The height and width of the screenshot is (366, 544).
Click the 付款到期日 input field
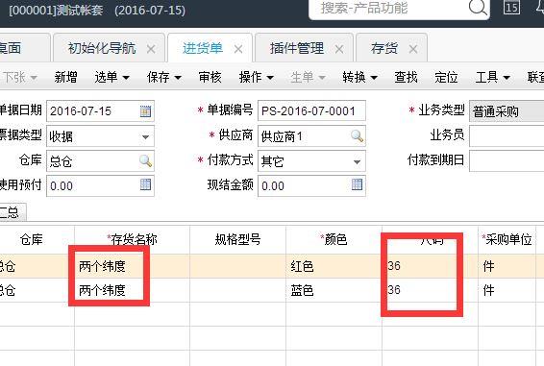[x=507, y=161]
